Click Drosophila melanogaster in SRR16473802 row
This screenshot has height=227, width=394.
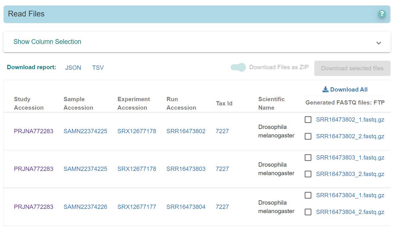(276, 131)
